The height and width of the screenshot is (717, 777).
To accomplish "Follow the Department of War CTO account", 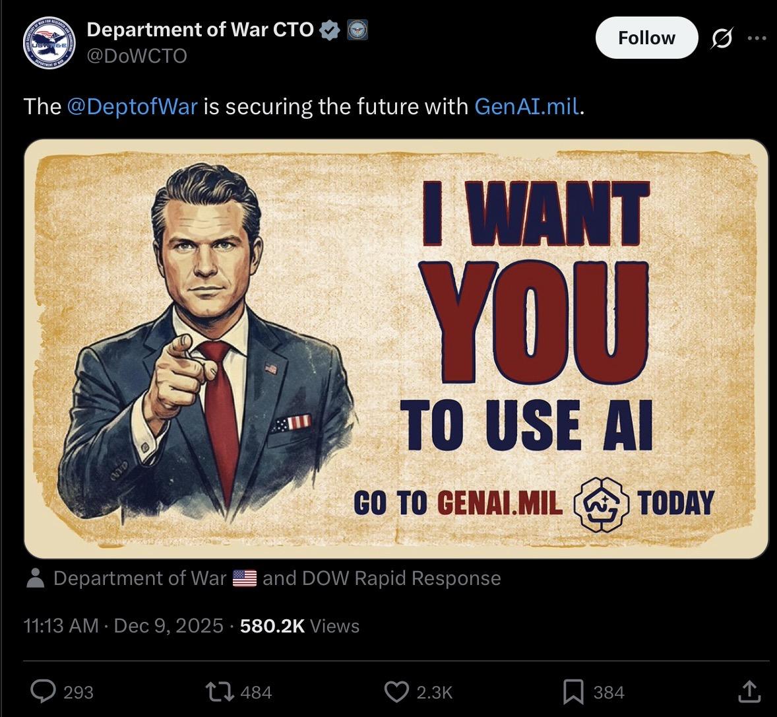I will [x=646, y=38].
